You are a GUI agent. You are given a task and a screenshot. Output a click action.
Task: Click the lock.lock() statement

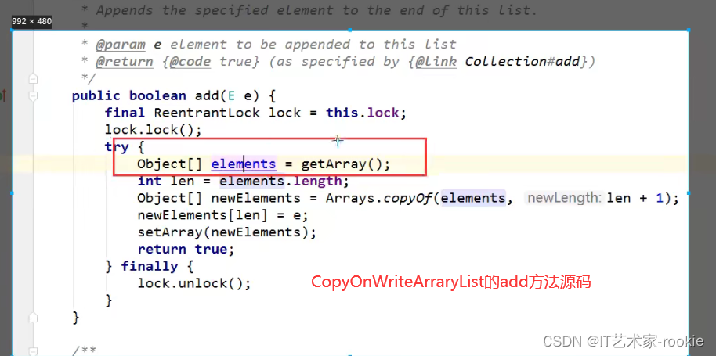click(x=154, y=130)
